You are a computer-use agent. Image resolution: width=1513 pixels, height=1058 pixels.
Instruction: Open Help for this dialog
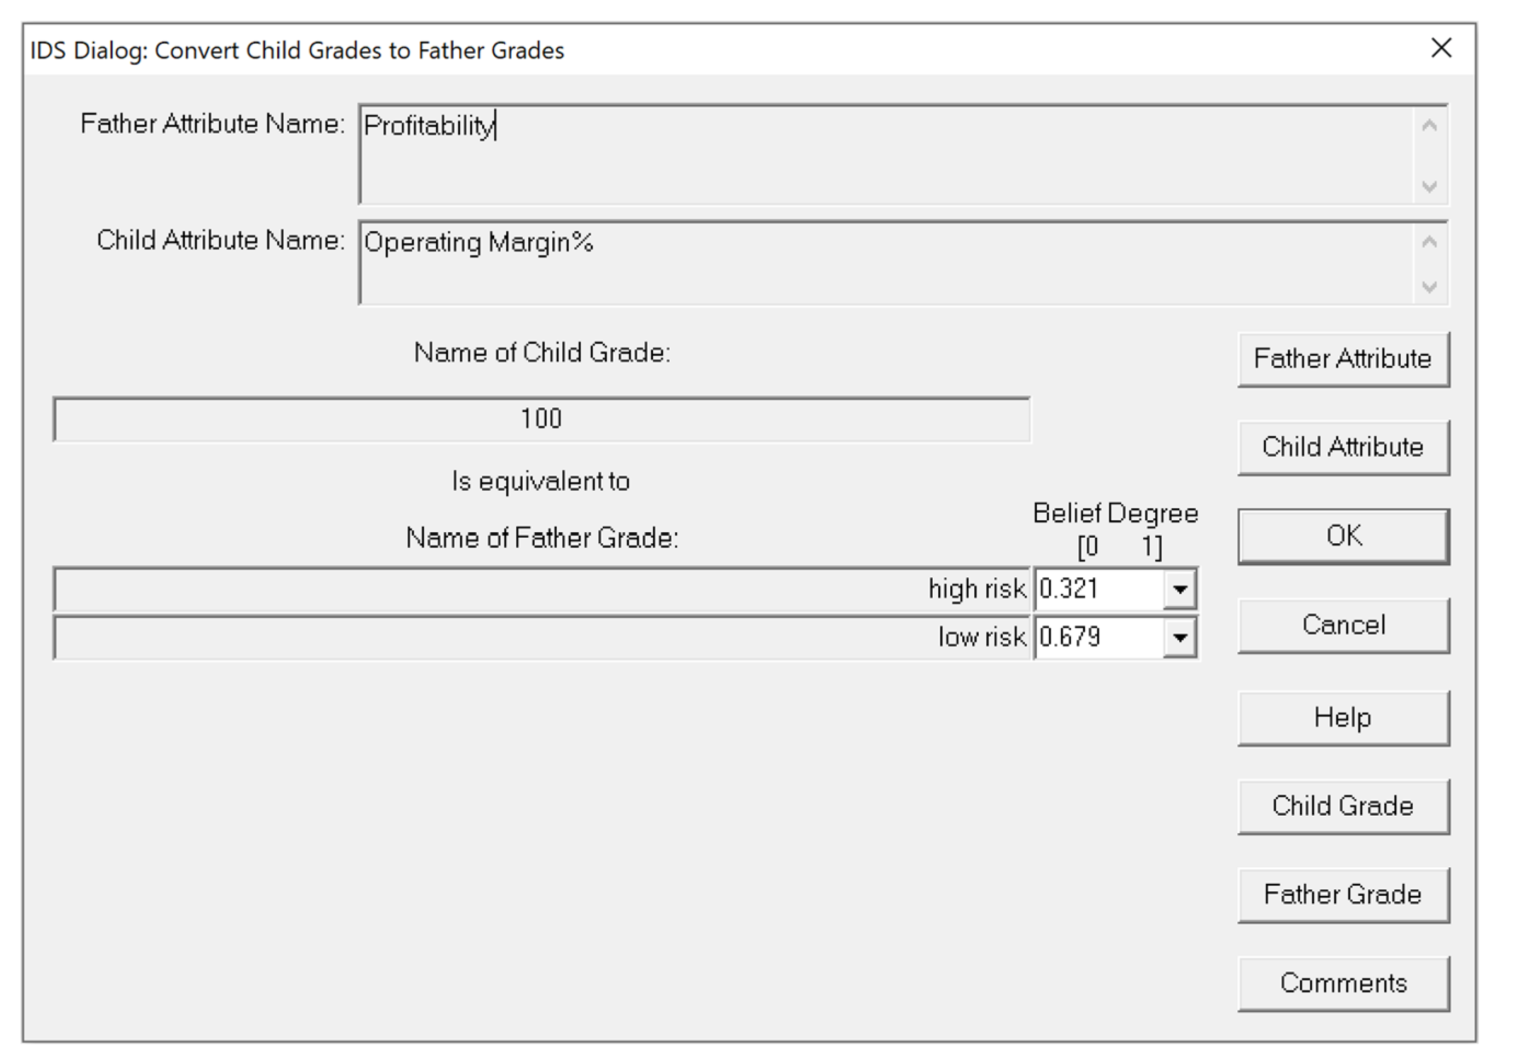[x=1343, y=718]
